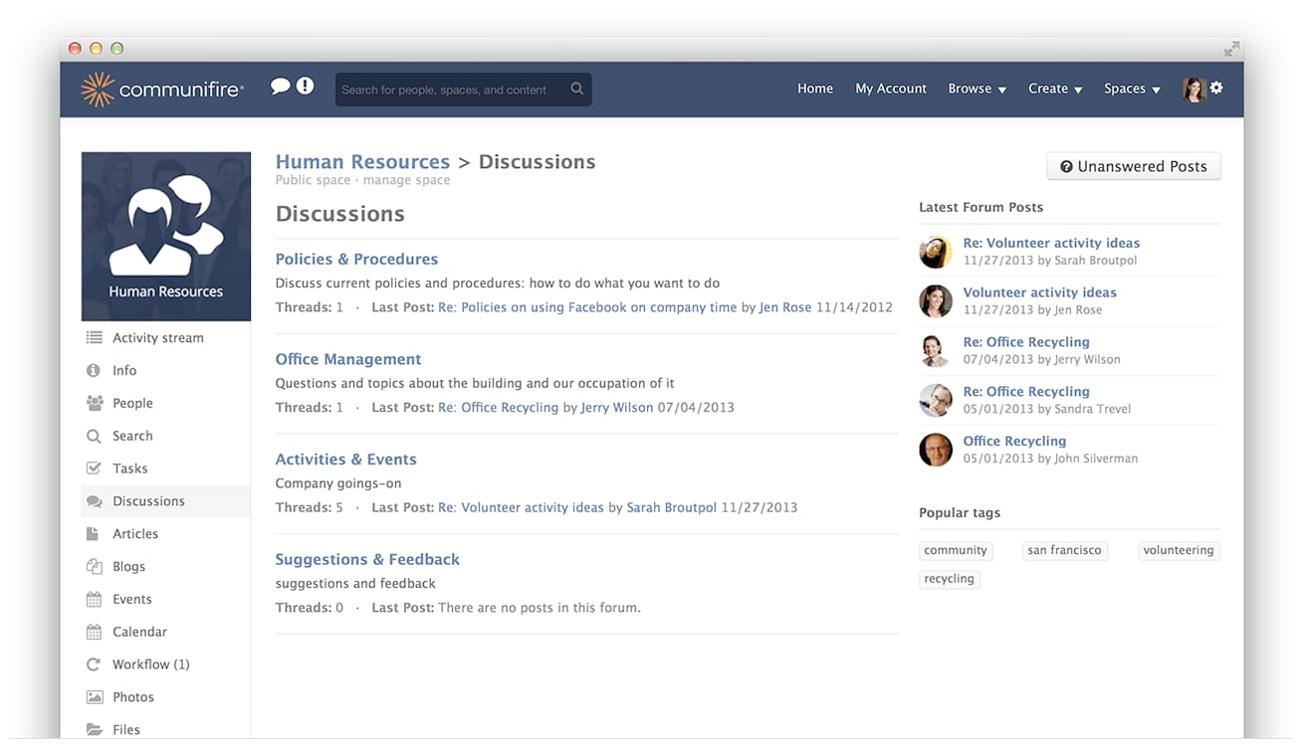Click Jerry Wilson in Office Management last post
The width and height of the screenshot is (1304, 747).
pos(617,408)
